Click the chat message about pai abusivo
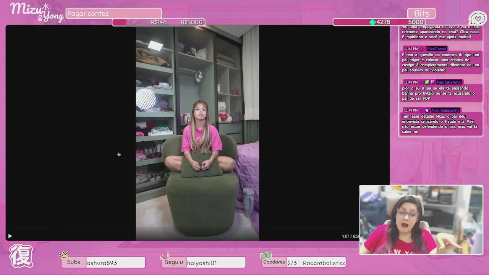This screenshot has width=489, height=275. pos(440,63)
